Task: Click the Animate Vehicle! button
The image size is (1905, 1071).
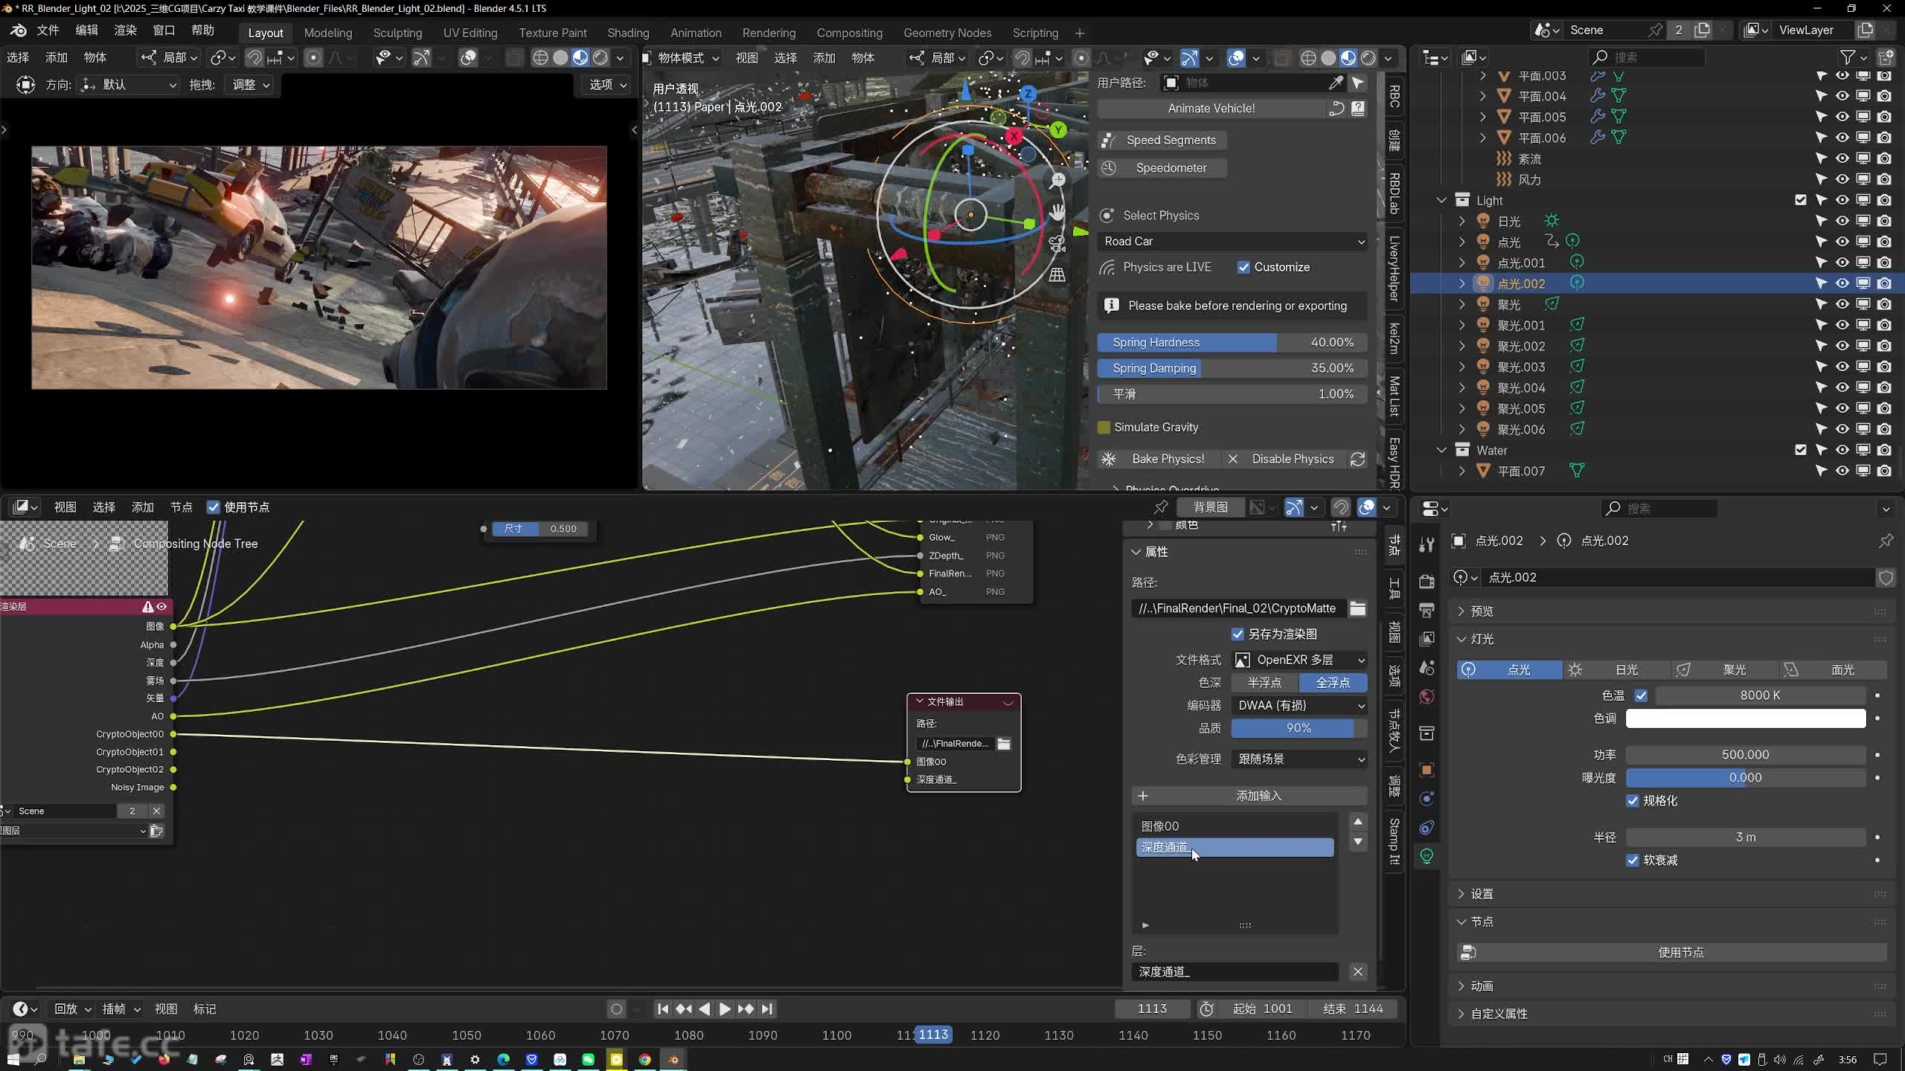Action: [1211, 108]
